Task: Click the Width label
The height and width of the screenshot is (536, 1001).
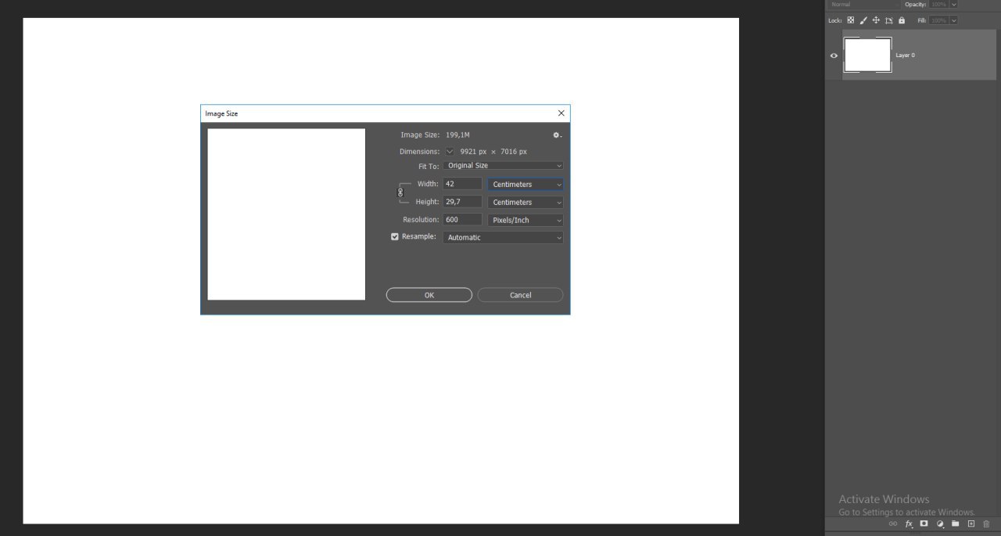Action: point(428,184)
